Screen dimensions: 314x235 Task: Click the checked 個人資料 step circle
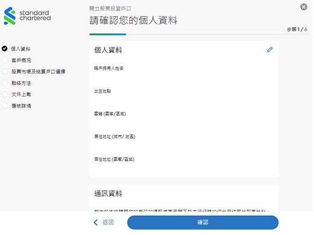5,49
